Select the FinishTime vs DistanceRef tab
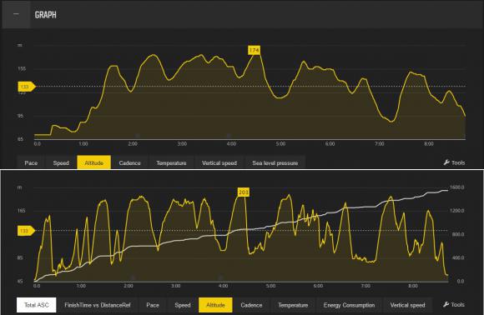Viewport: 484px width, 315px height. click(98, 305)
